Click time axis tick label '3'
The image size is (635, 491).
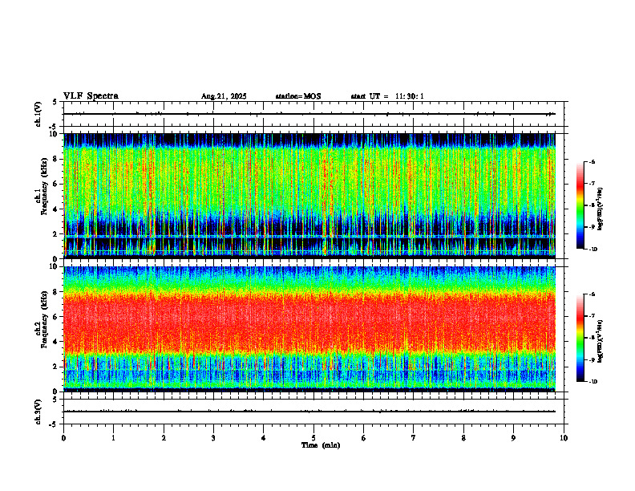pyautogui.click(x=213, y=438)
